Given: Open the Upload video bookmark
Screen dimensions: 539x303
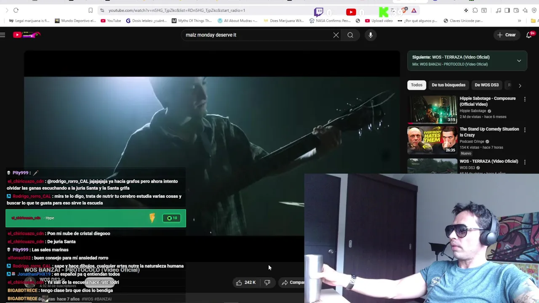Looking at the screenshot, I should click(x=379, y=21).
